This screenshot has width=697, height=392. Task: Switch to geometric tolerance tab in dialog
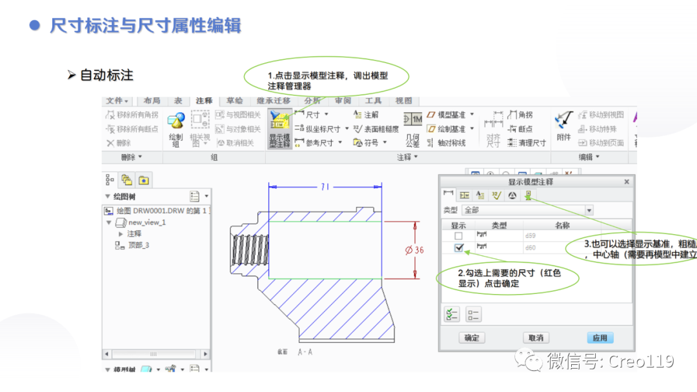point(465,195)
